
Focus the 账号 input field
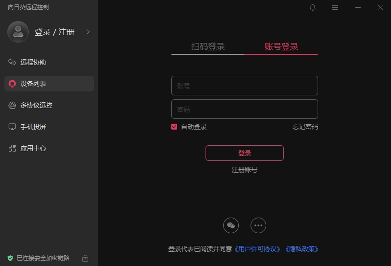[245, 86]
